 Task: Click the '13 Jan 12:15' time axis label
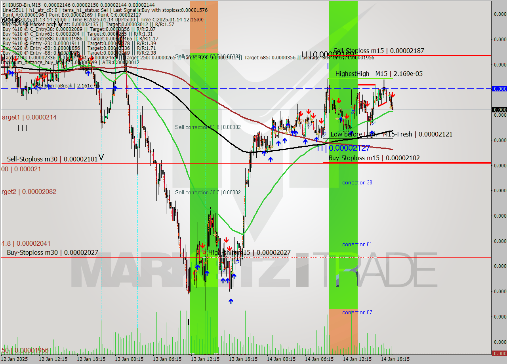coord(205,359)
